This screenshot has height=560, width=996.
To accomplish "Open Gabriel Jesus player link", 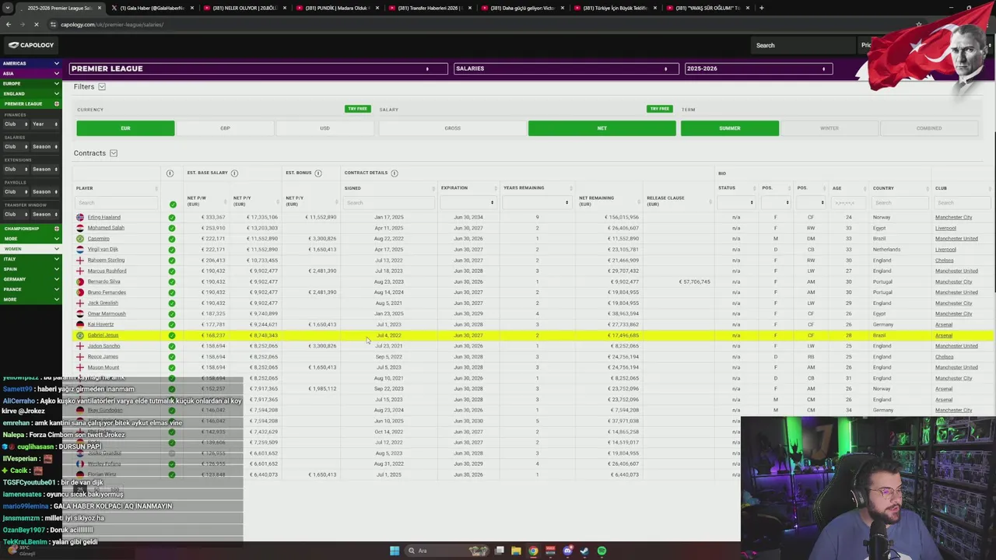I will [x=103, y=335].
